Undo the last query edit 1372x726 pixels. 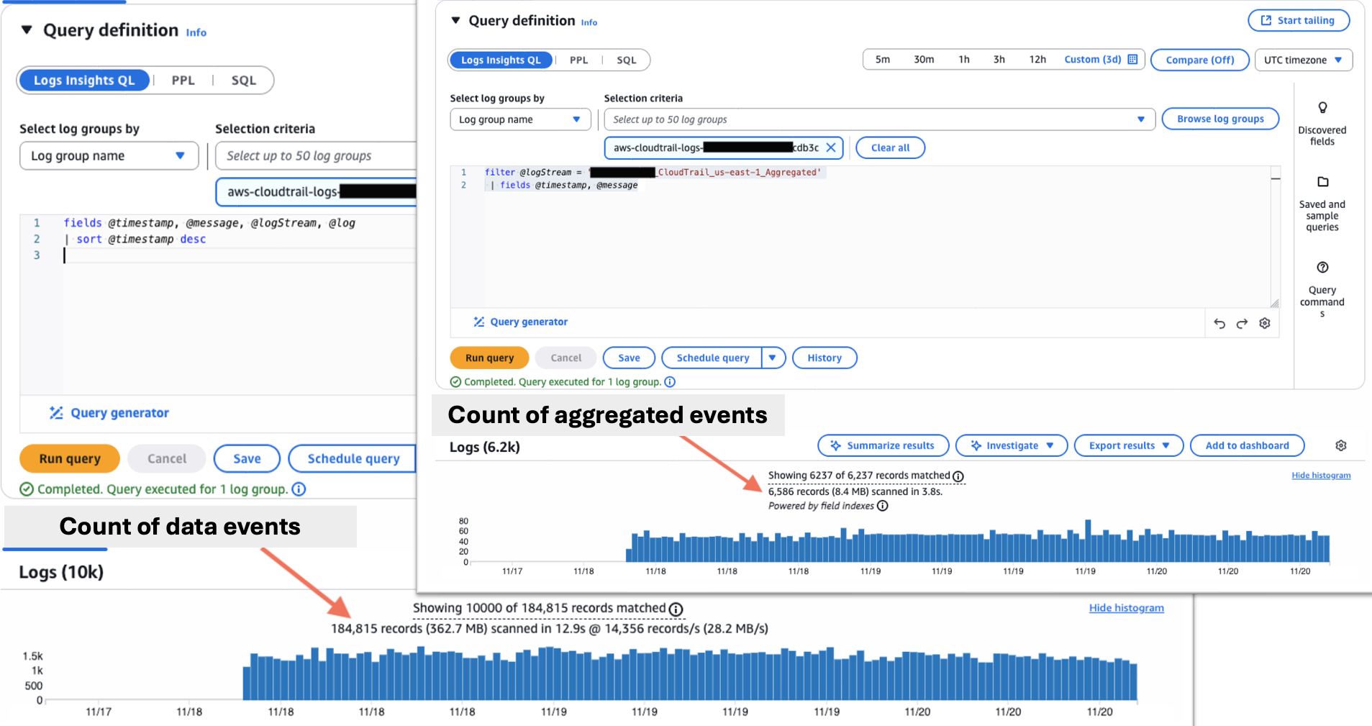pyautogui.click(x=1219, y=323)
